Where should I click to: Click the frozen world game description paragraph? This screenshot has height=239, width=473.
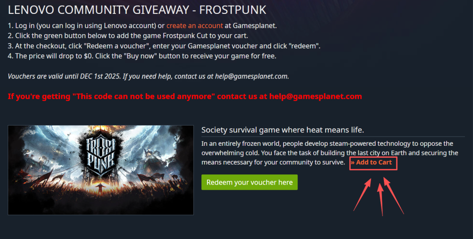tap(330, 153)
